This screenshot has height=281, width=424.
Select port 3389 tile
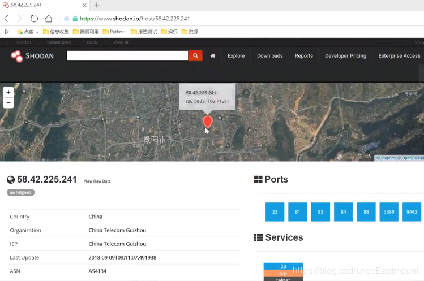[x=389, y=212]
